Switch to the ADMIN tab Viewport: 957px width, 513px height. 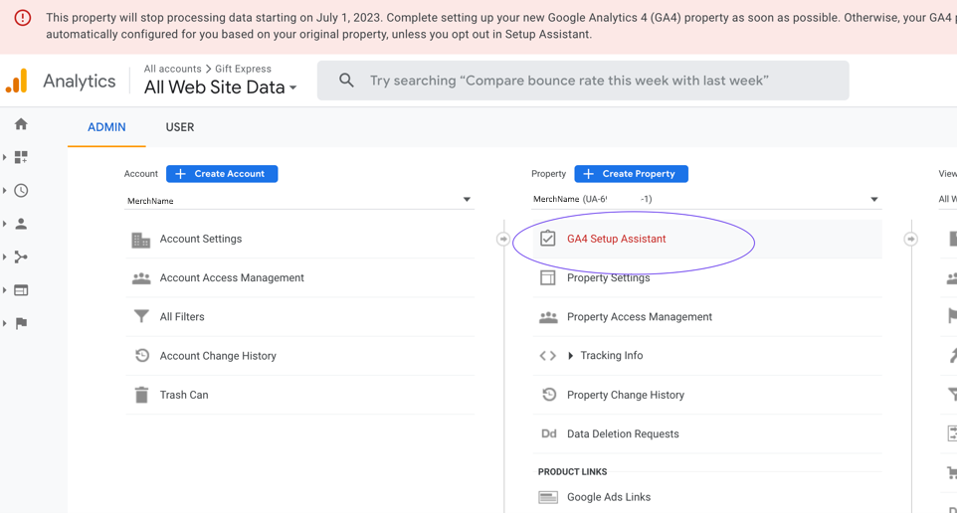point(106,127)
